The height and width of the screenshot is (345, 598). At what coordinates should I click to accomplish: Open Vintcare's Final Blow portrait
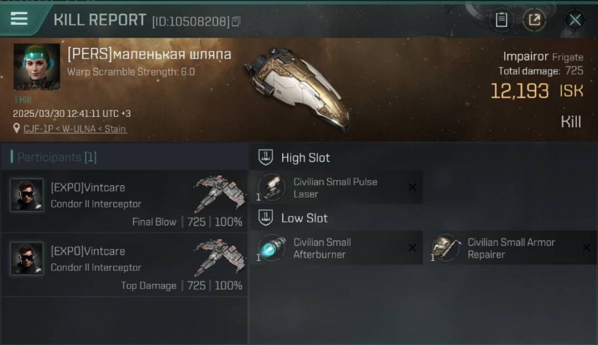pos(27,195)
